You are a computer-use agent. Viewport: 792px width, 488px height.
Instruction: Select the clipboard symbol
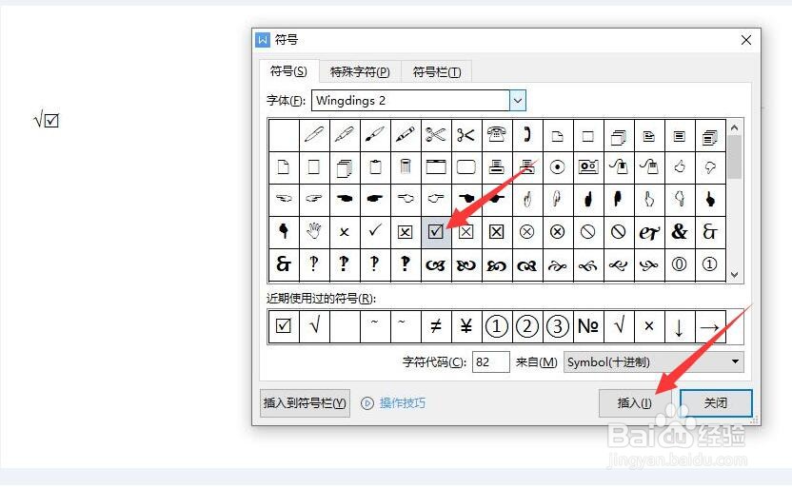point(375,166)
